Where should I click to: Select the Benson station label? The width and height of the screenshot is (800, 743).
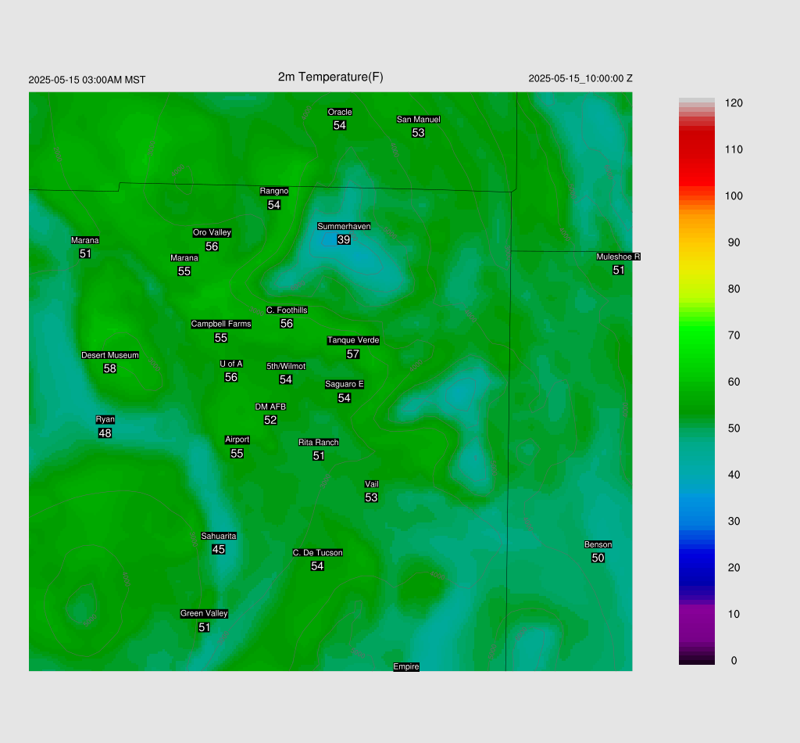pos(598,544)
